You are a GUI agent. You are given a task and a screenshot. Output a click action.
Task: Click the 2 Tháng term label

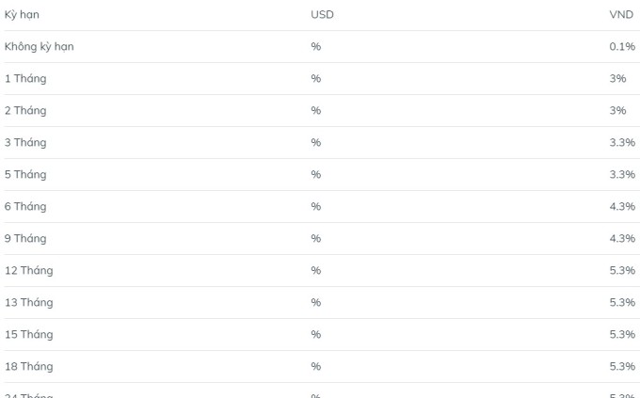coord(25,111)
